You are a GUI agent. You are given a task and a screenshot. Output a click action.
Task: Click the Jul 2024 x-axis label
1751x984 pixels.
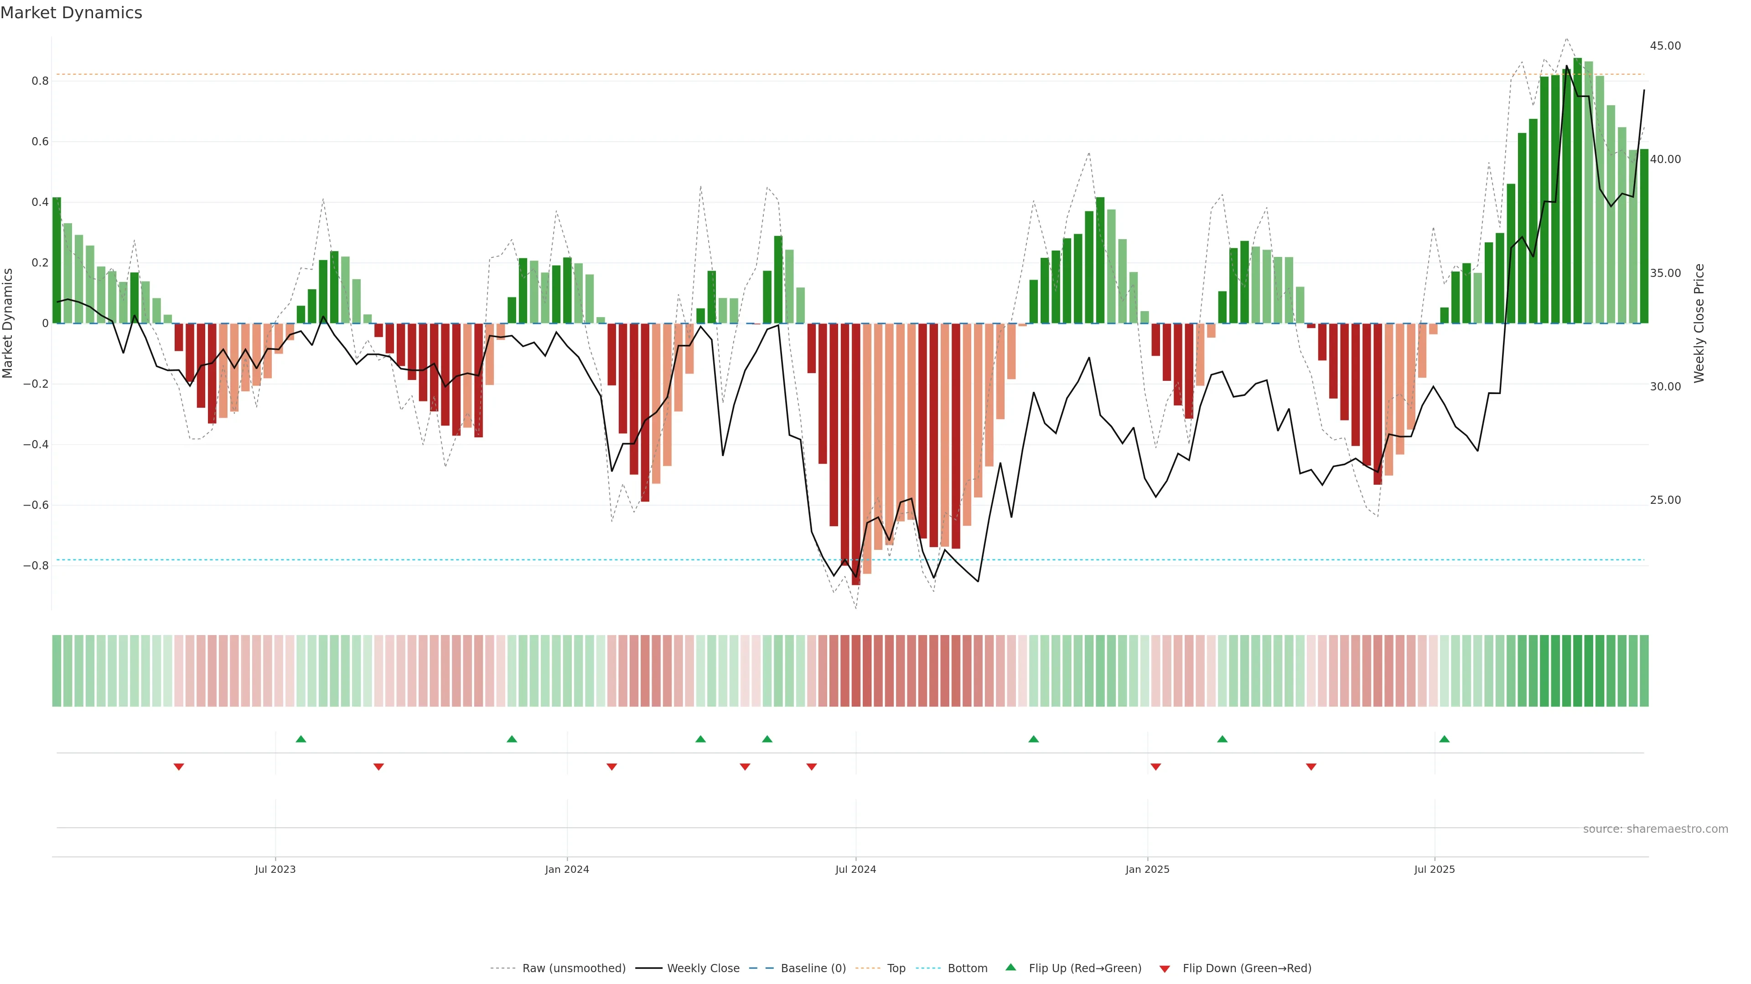tap(855, 869)
